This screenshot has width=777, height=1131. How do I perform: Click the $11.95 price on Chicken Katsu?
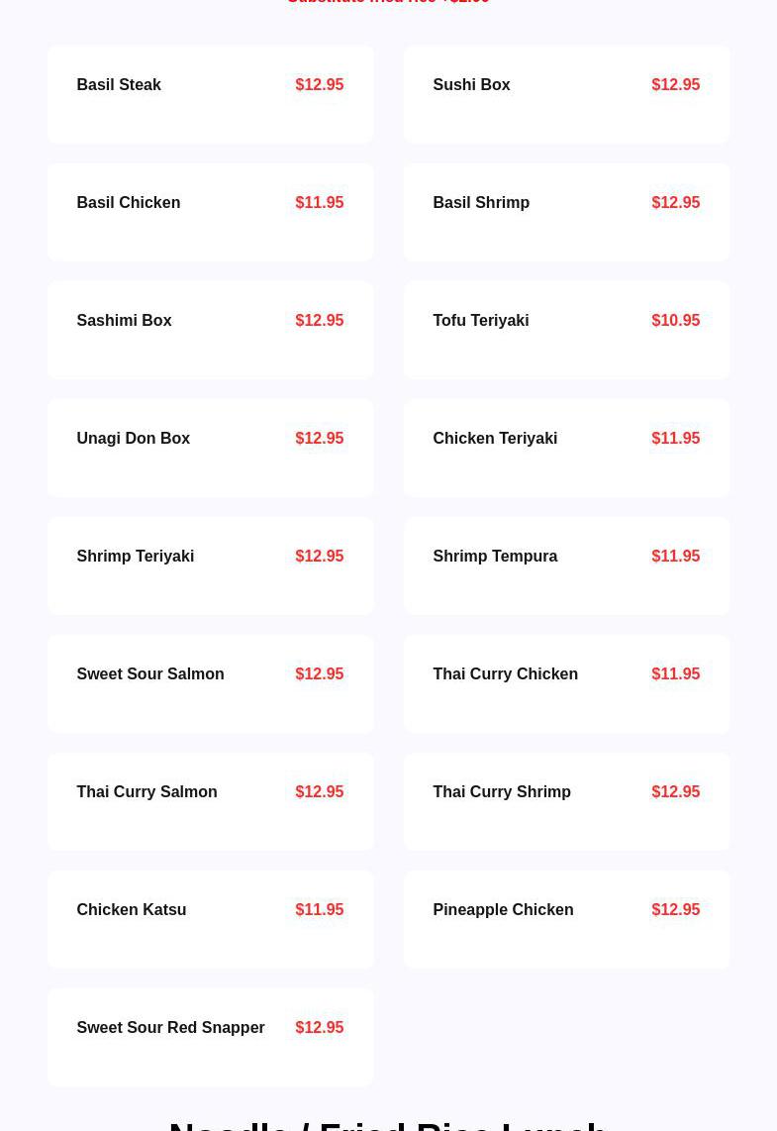click(x=320, y=909)
